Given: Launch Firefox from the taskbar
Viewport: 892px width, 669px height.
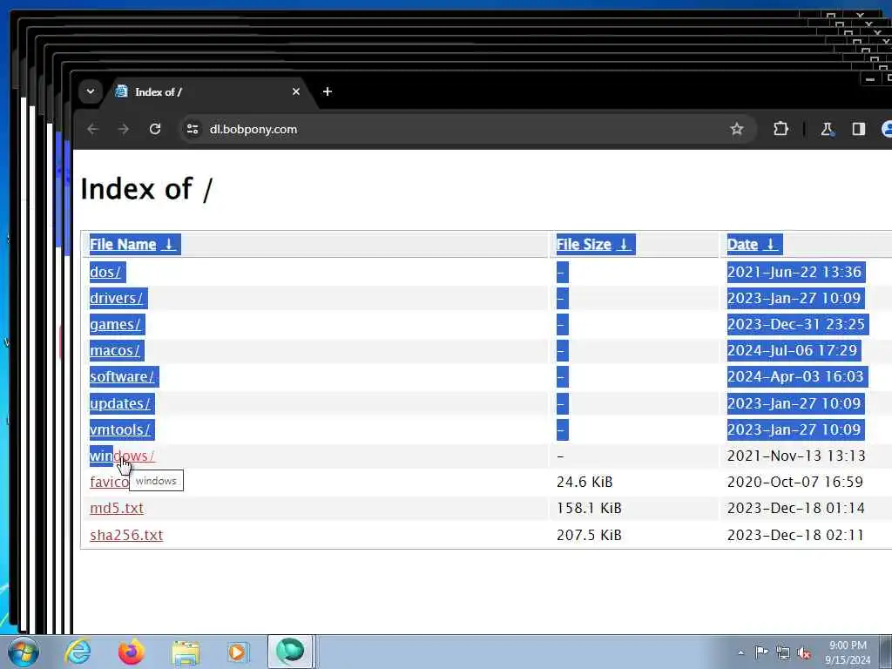Looking at the screenshot, I should tap(131, 652).
